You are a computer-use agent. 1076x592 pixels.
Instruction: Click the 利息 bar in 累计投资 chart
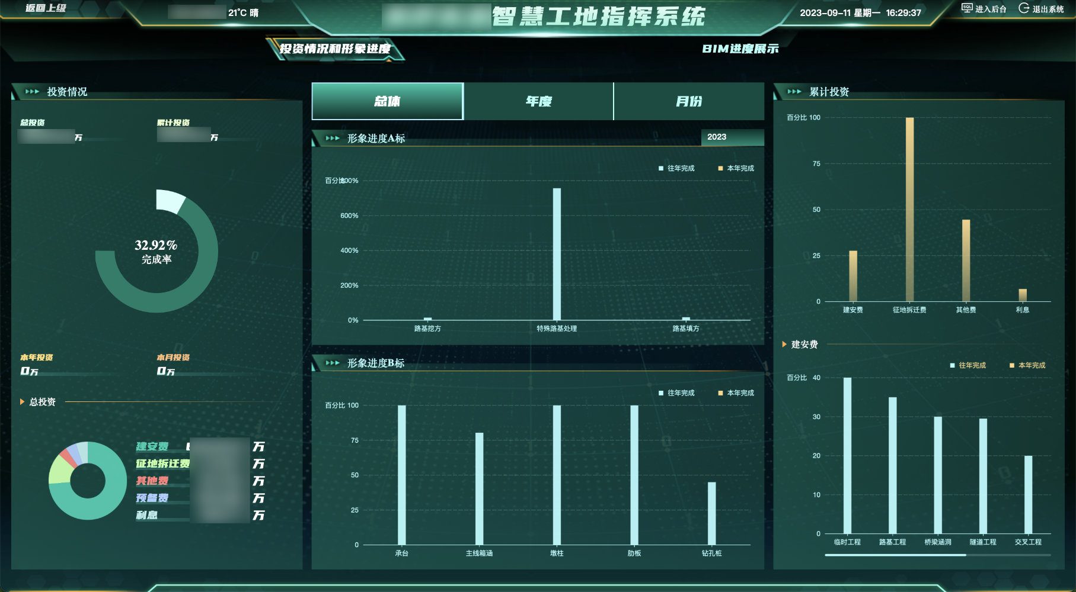[1023, 295]
